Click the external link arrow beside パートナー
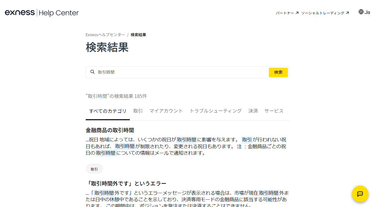This screenshot has height=207, width=378. point(297,13)
